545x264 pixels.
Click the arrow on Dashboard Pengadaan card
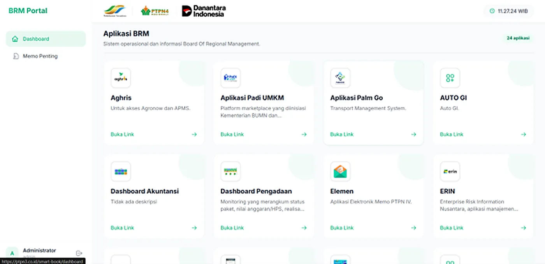point(304,228)
